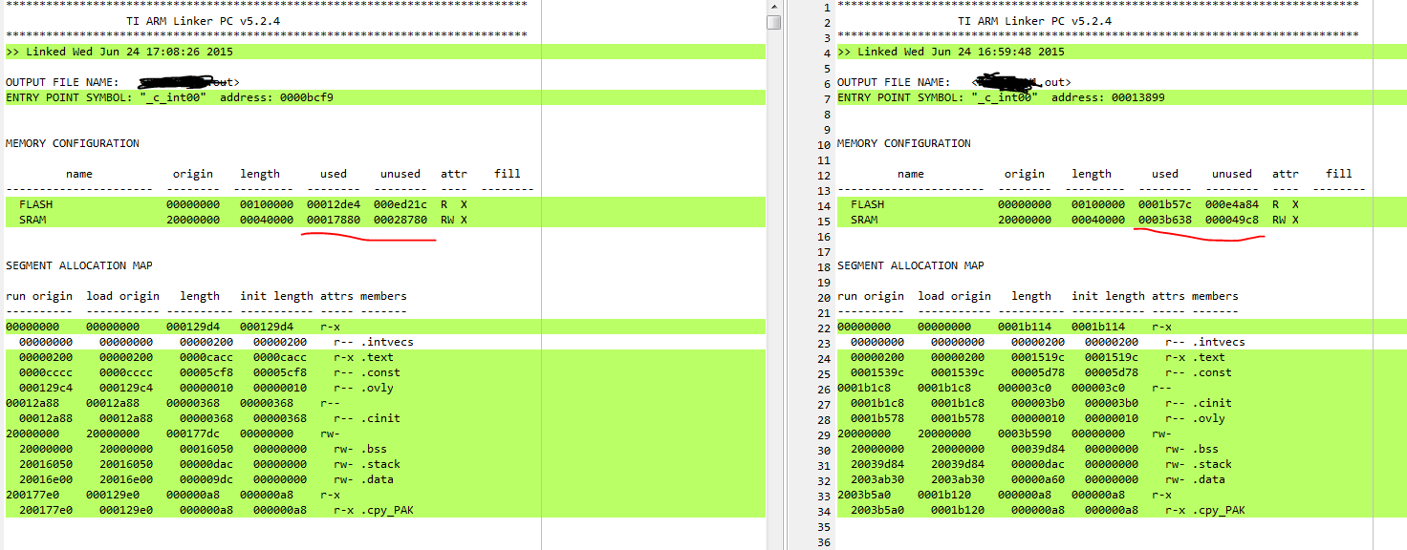1407x550 pixels.
Task: Click the left pane SEGMENT ALLOCATION MAP heading
Action: point(79,265)
